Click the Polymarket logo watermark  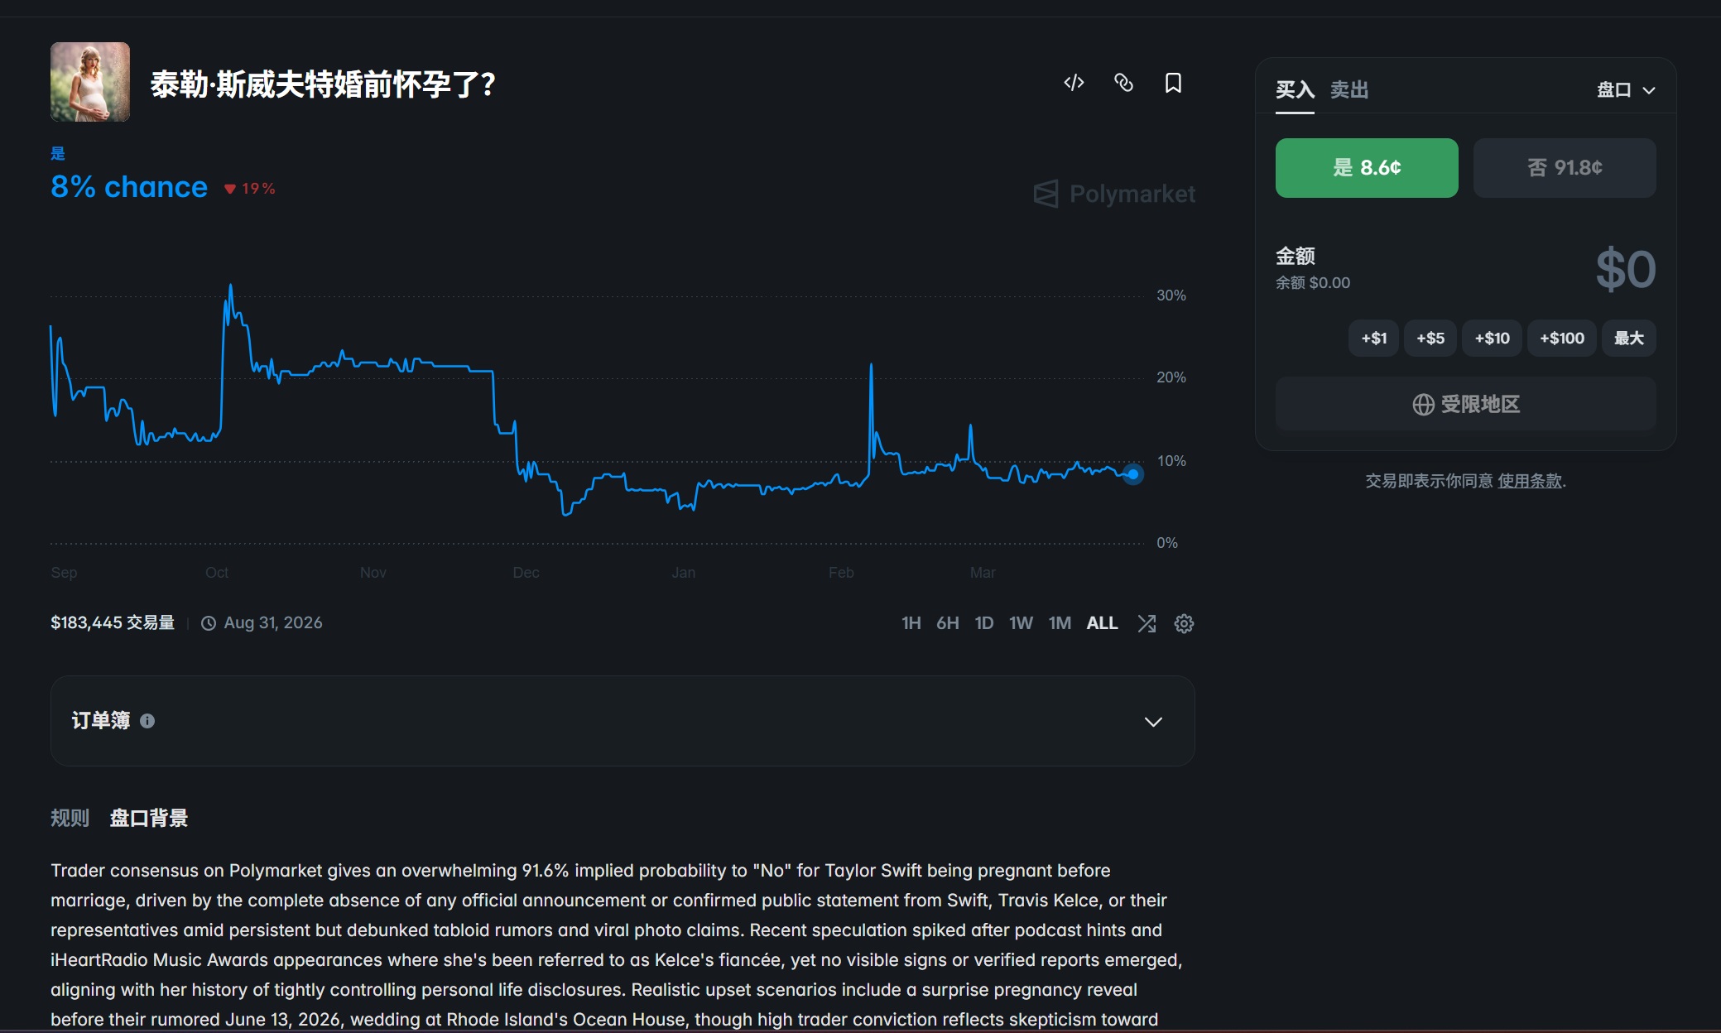1114,194
